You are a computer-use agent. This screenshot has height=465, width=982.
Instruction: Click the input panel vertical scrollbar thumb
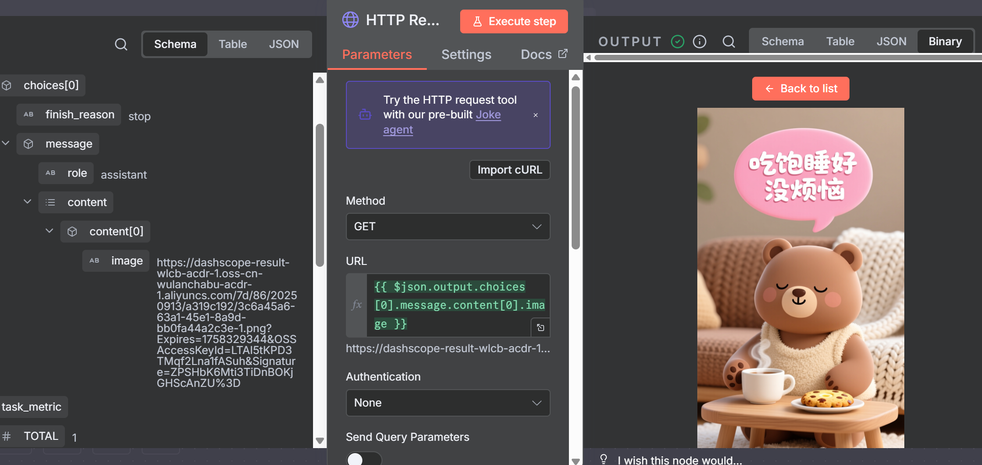320,195
